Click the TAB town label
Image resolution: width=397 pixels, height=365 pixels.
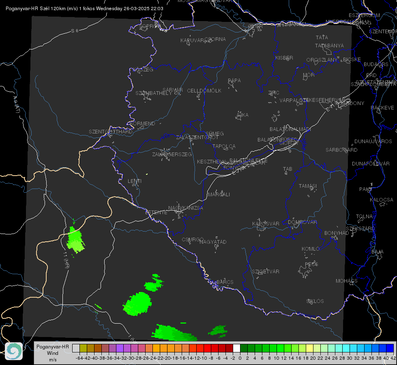click(288, 169)
